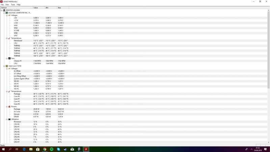
Task: Collapse the mainboard Temperatures group
Action: (x=7, y=38)
